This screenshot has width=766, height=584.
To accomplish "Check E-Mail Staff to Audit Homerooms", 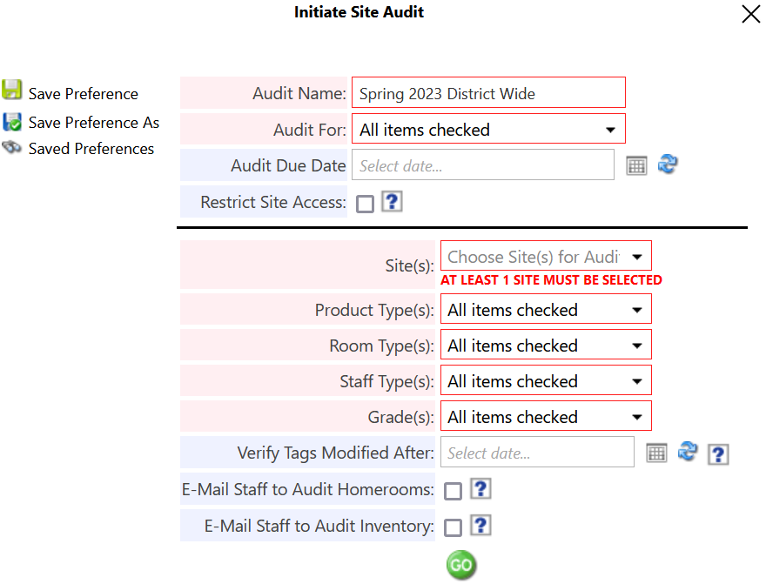I will point(453,491).
